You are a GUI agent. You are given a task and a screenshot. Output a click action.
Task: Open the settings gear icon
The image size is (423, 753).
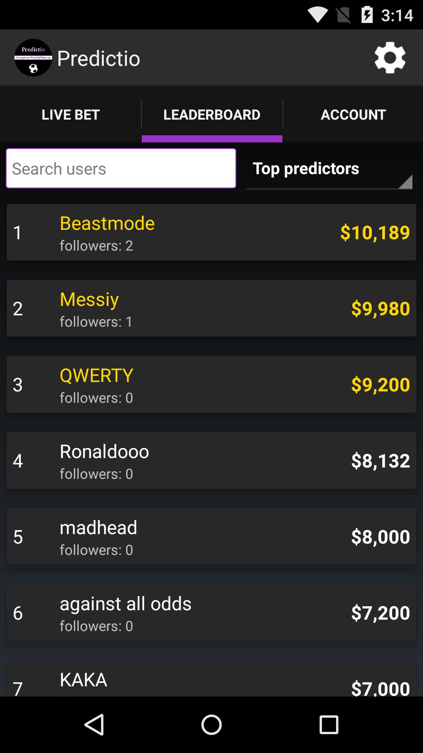pyautogui.click(x=390, y=58)
